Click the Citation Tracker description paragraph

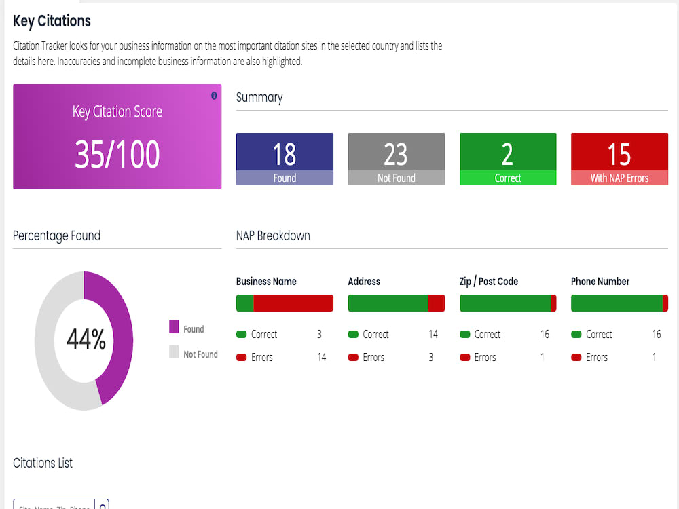227,54
